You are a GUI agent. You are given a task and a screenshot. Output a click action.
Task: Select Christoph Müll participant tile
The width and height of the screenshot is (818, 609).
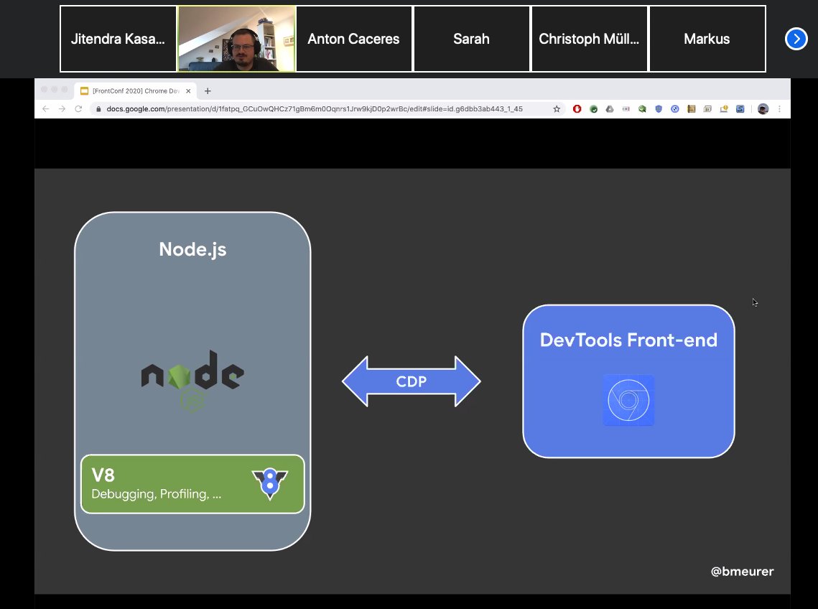(x=589, y=39)
